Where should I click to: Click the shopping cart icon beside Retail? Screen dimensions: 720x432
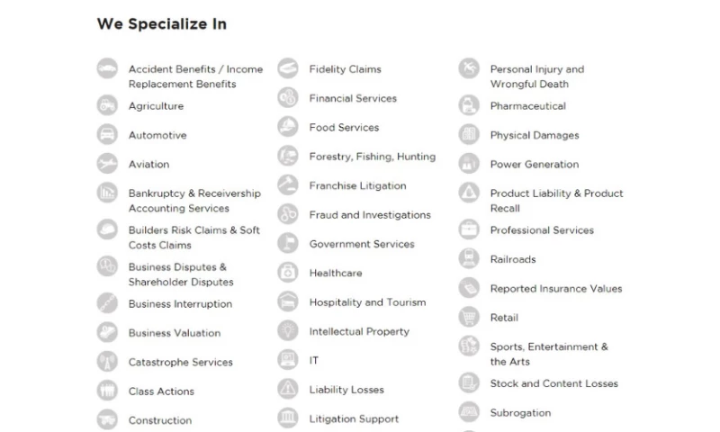pyautogui.click(x=469, y=317)
